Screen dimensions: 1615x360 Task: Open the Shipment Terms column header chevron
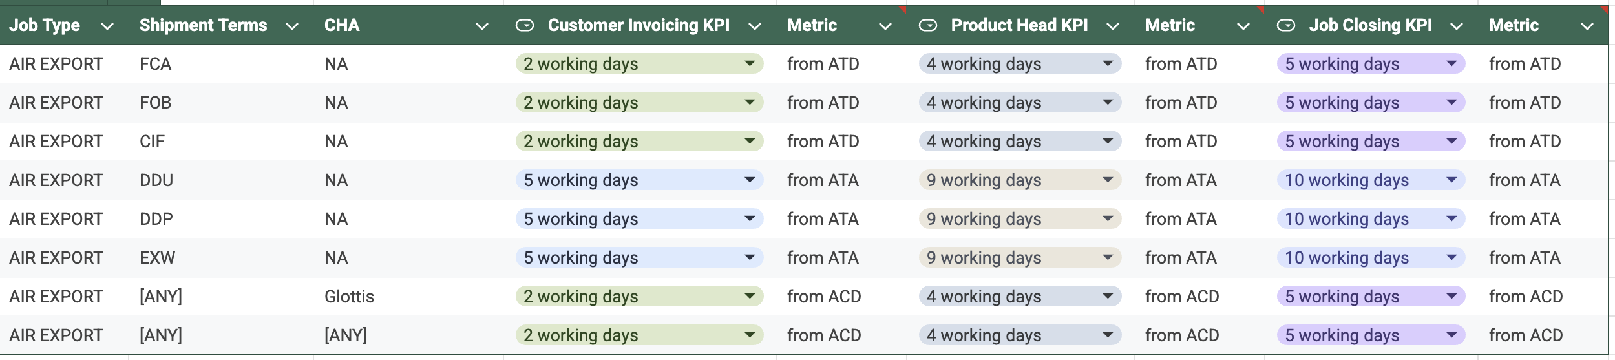click(x=292, y=26)
